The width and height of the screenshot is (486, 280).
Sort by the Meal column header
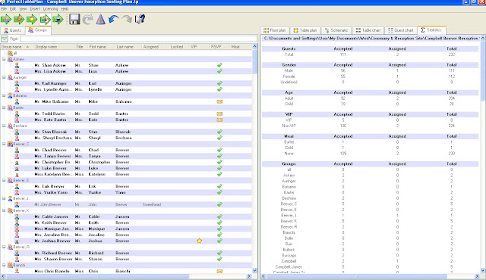[x=240, y=47]
